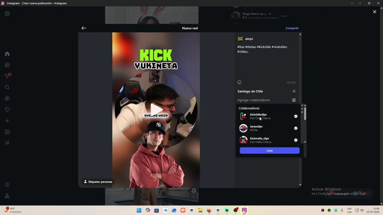Click the Instagram app in the taskbar
Image resolution: width=383 pixels, height=215 pixels.
[244, 210]
